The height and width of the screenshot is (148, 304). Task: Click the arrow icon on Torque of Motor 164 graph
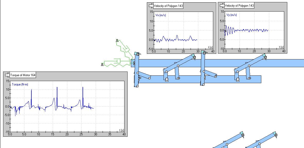click(x=7, y=75)
